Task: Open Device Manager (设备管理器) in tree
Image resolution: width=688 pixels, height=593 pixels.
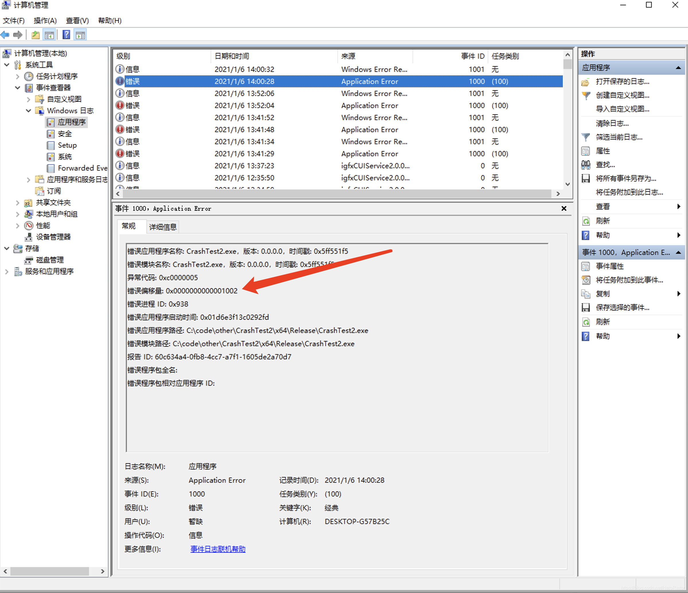Action: [x=53, y=237]
